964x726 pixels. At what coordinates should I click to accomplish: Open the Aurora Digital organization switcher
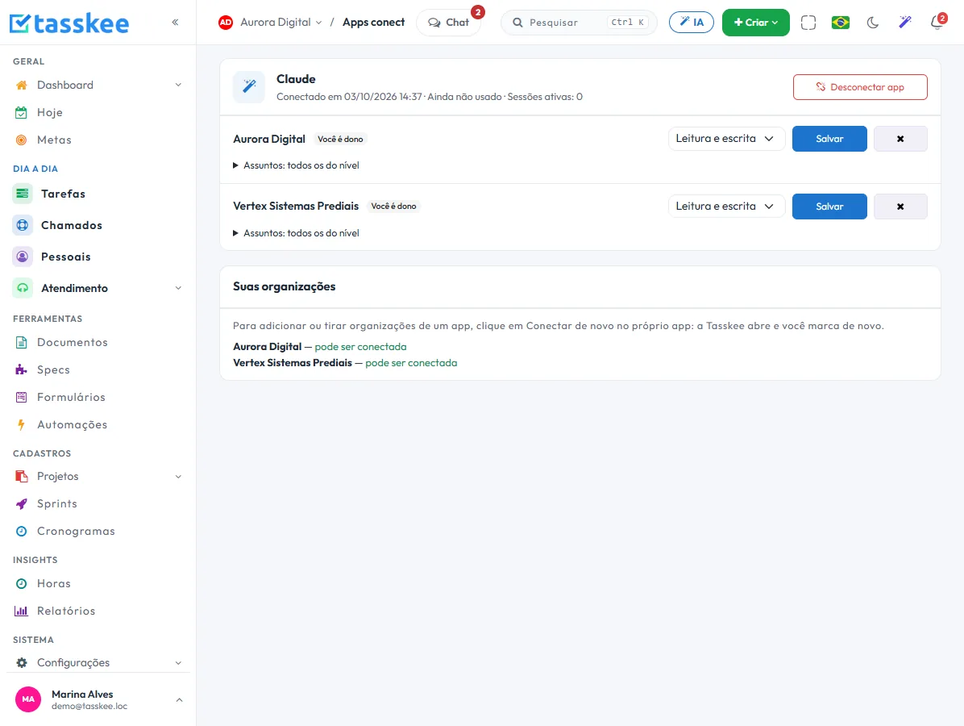[281, 22]
